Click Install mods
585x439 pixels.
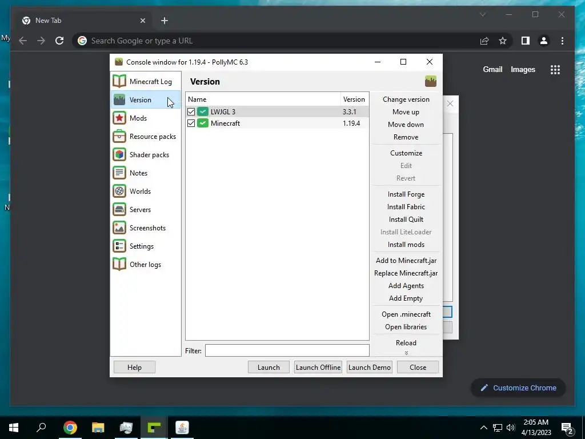[406, 245]
